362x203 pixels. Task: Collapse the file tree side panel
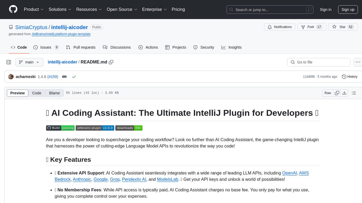(x=9, y=62)
